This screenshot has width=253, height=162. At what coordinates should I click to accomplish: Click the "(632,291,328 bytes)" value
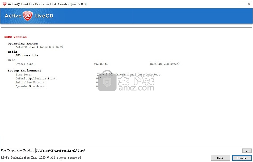click(165, 64)
